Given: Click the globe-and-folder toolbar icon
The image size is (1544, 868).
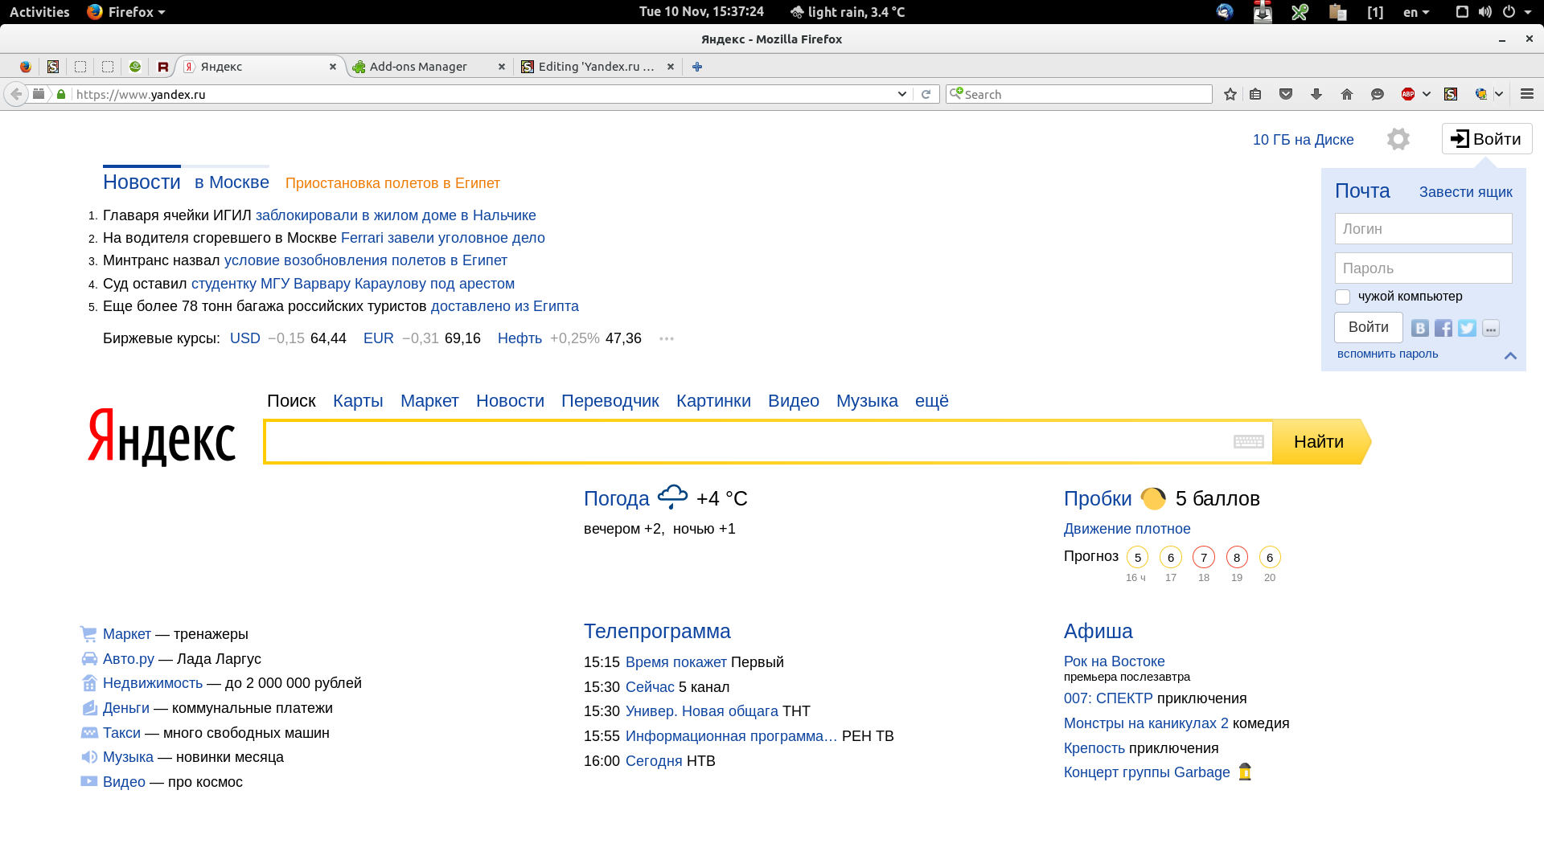Looking at the screenshot, I should coord(1481,94).
